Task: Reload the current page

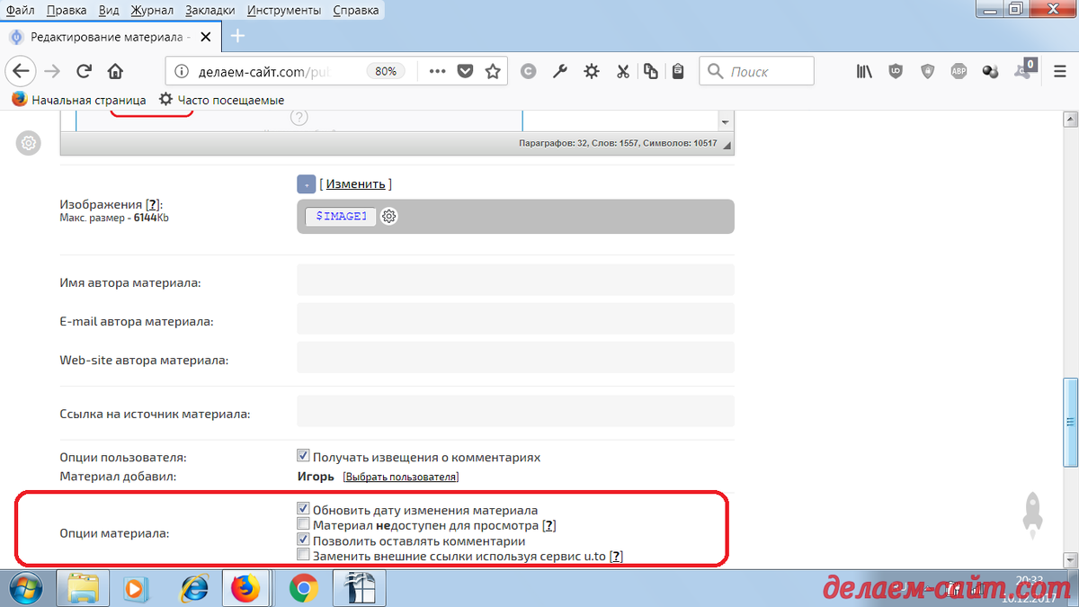Action: [x=84, y=71]
